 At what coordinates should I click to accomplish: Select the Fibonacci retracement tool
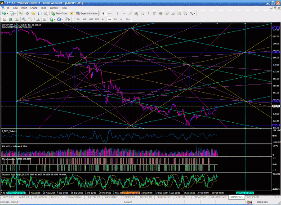click(142, 13)
